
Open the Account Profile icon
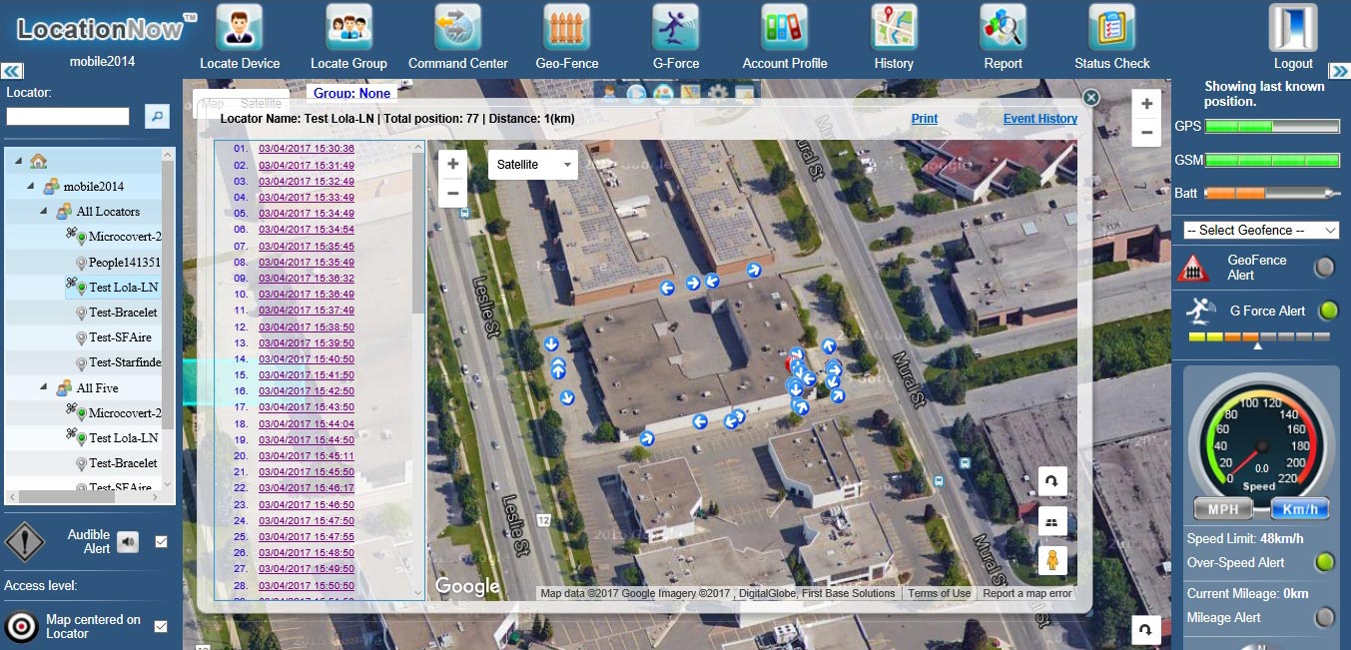point(785,28)
